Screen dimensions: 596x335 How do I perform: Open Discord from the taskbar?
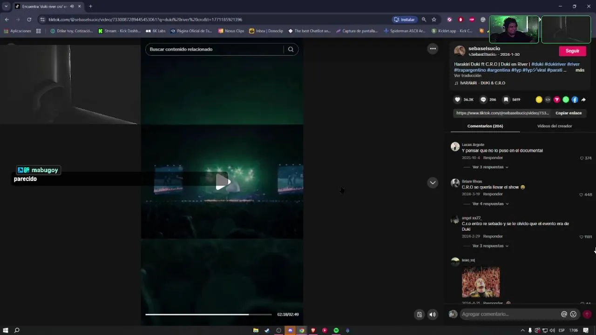[290, 330]
